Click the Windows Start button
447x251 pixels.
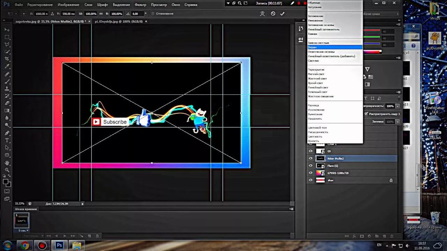(x=7, y=245)
